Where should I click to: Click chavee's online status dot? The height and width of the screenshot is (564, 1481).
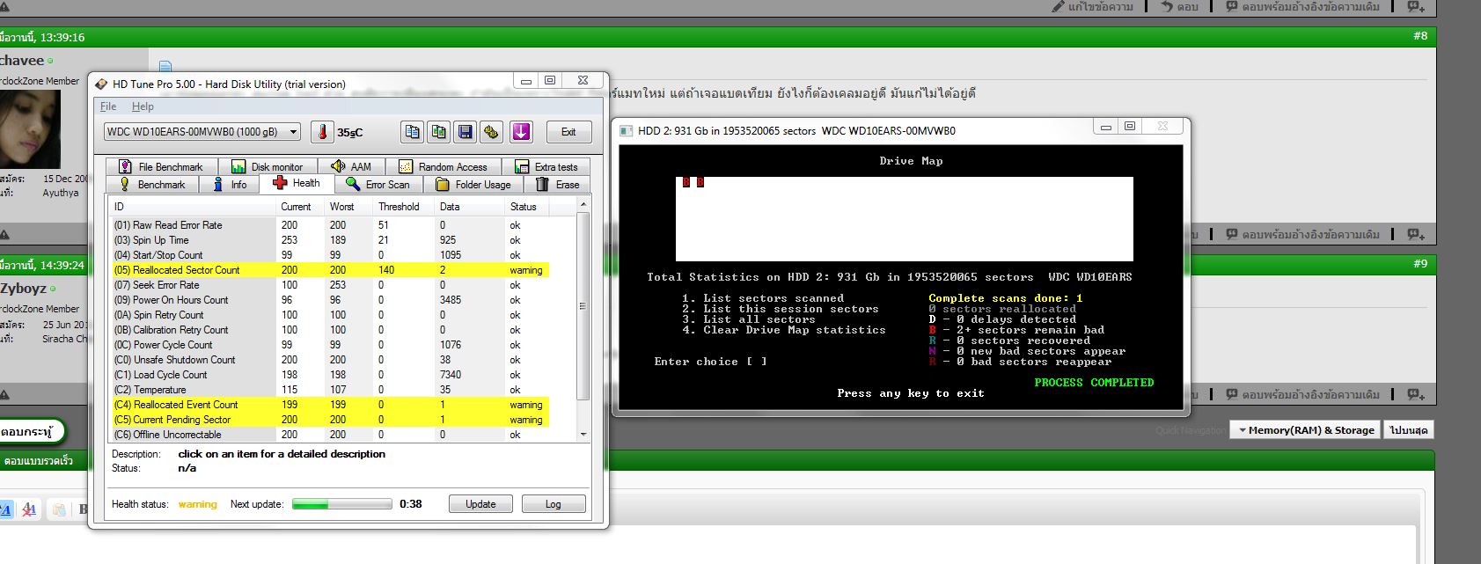click(50, 61)
